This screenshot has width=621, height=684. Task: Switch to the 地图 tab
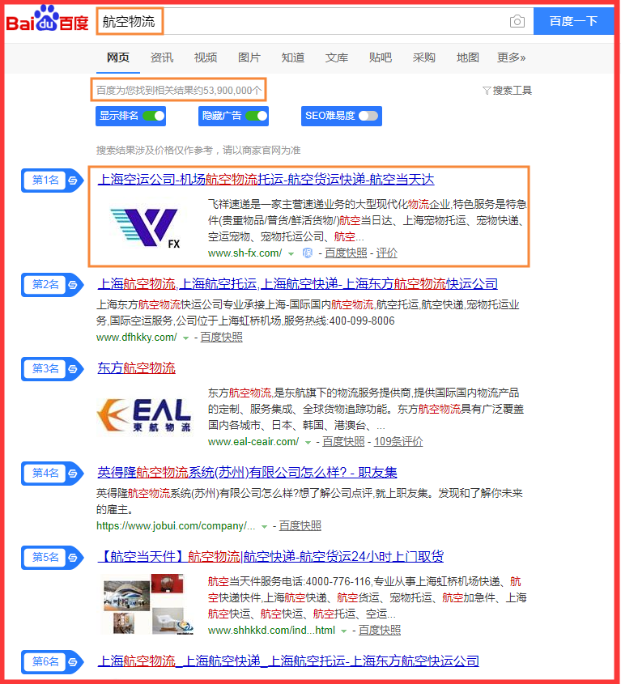coord(467,57)
